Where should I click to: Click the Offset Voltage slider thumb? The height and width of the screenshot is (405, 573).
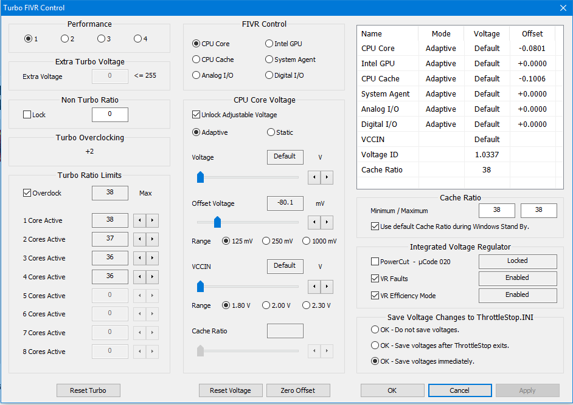(217, 222)
